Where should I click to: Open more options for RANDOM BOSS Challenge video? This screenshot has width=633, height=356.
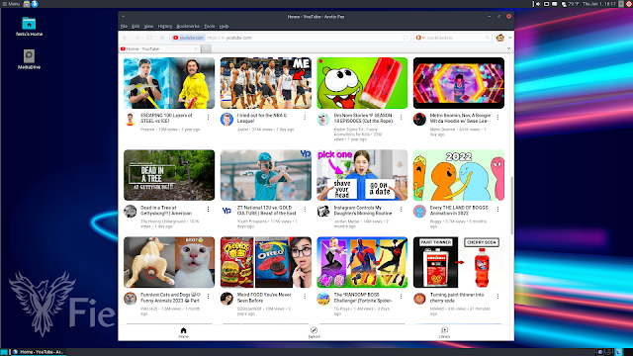(401, 297)
